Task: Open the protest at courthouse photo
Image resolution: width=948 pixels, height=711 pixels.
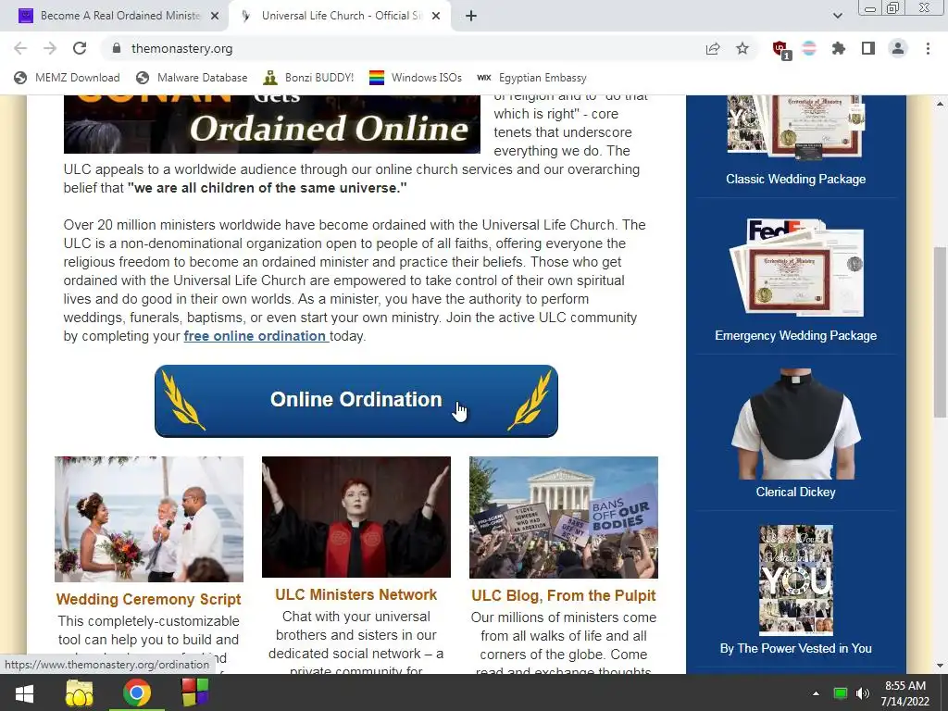Action: pos(564,518)
